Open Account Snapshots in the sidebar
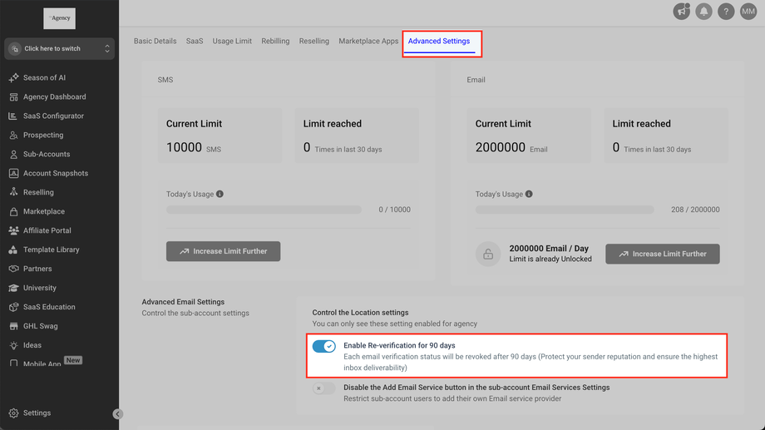This screenshot has height=430, width=765. point(56,173)
